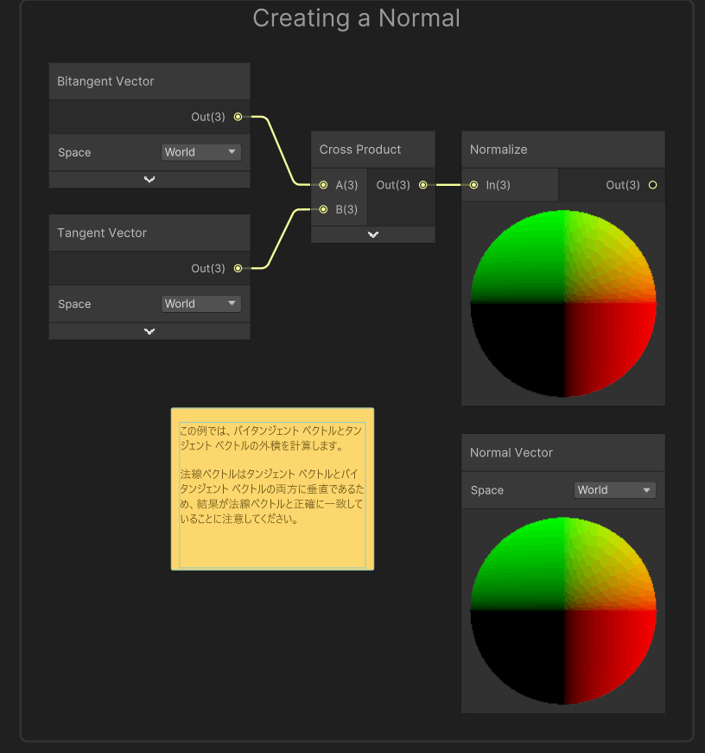The image size is (705, 753).
Task: Open Normal Vector Space dropdown
Action: [615, 490]
